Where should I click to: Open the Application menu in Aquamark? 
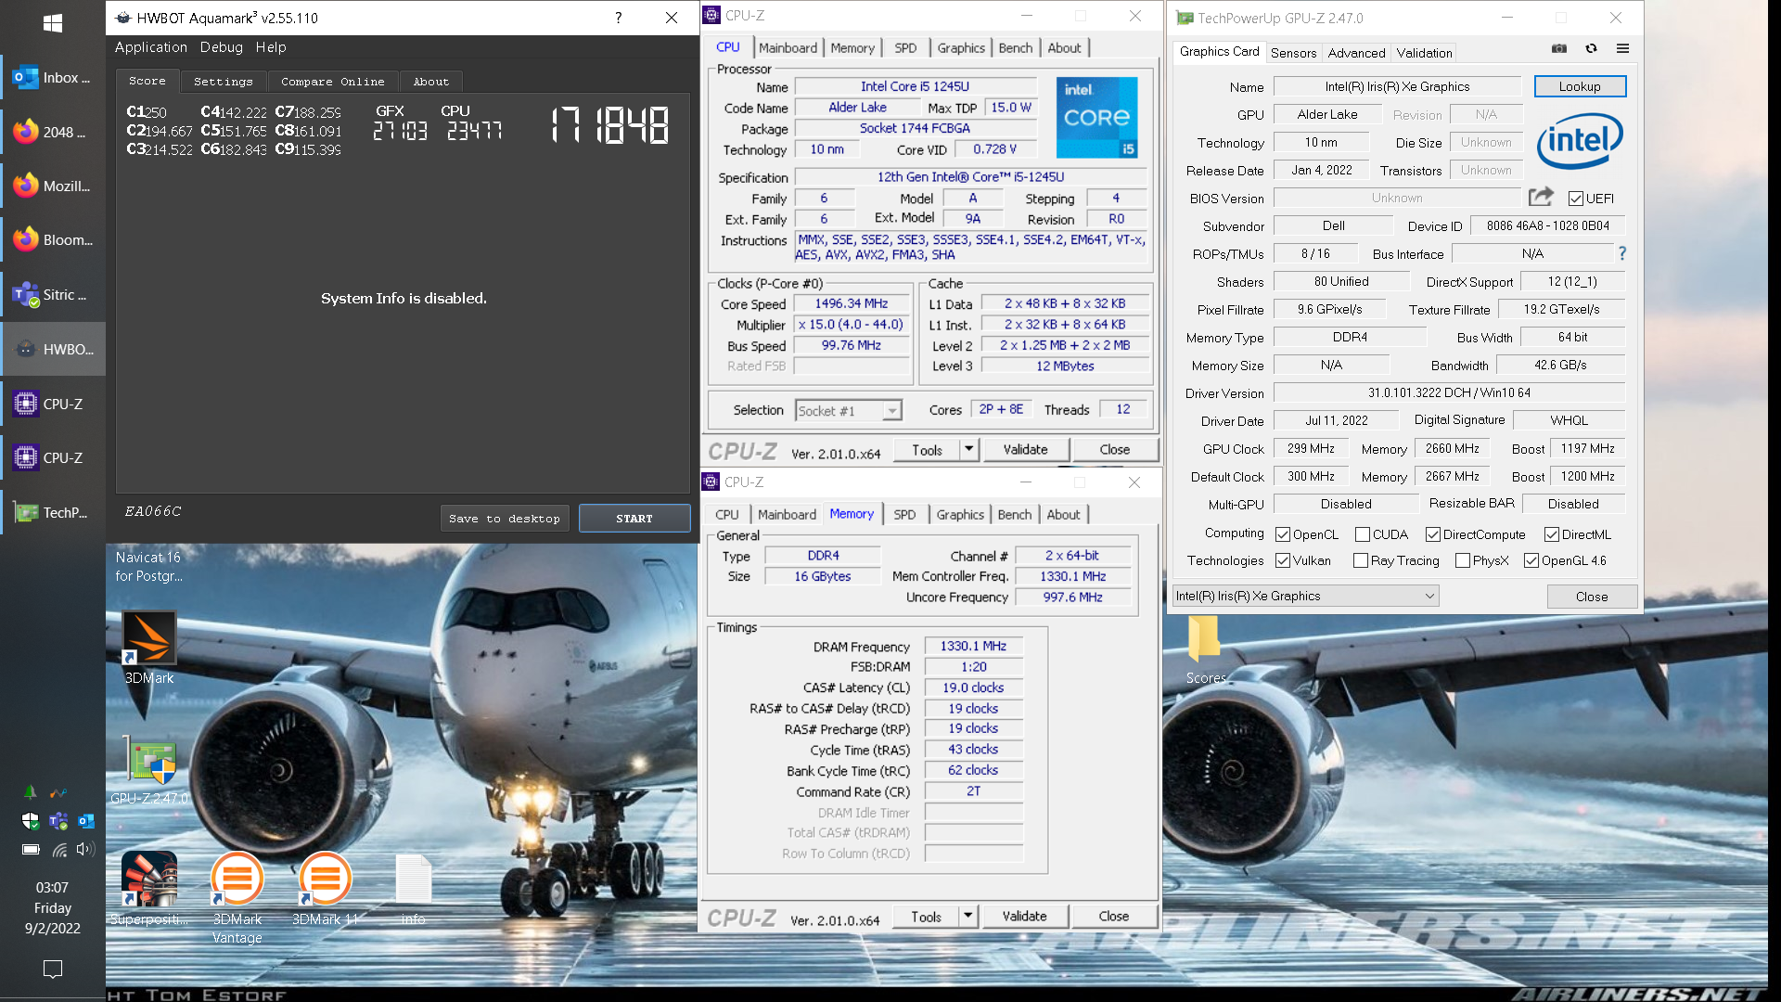[x=151, y=47]
